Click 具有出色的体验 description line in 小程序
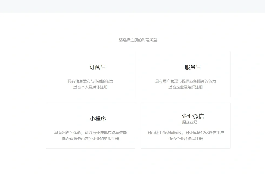This screenshot has width=265, height=174. coord(90,133)
